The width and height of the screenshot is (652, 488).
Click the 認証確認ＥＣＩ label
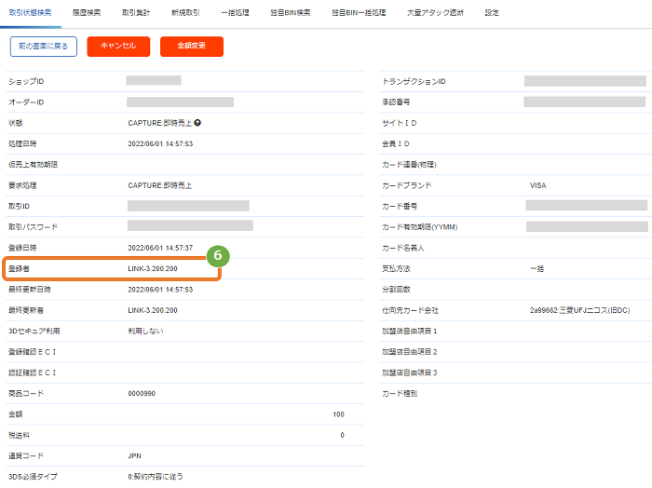click(32, 373)
